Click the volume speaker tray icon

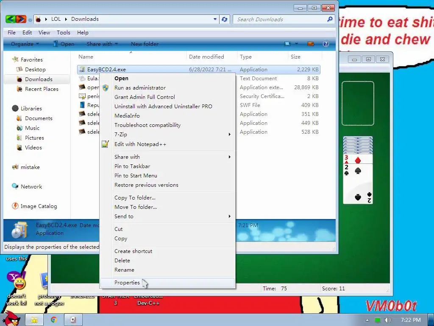[x=388, y=320]
